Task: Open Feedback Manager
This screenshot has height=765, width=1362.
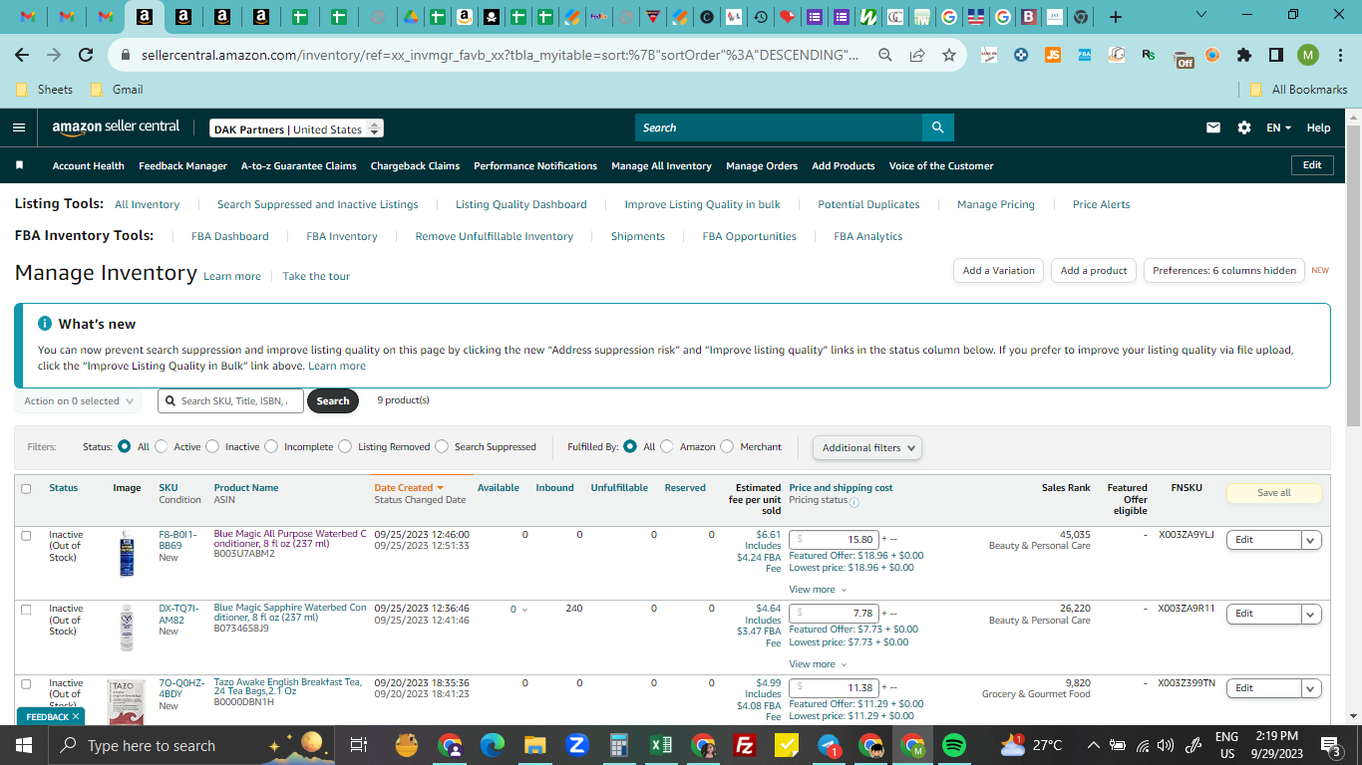Action: [x=182, y=165]
